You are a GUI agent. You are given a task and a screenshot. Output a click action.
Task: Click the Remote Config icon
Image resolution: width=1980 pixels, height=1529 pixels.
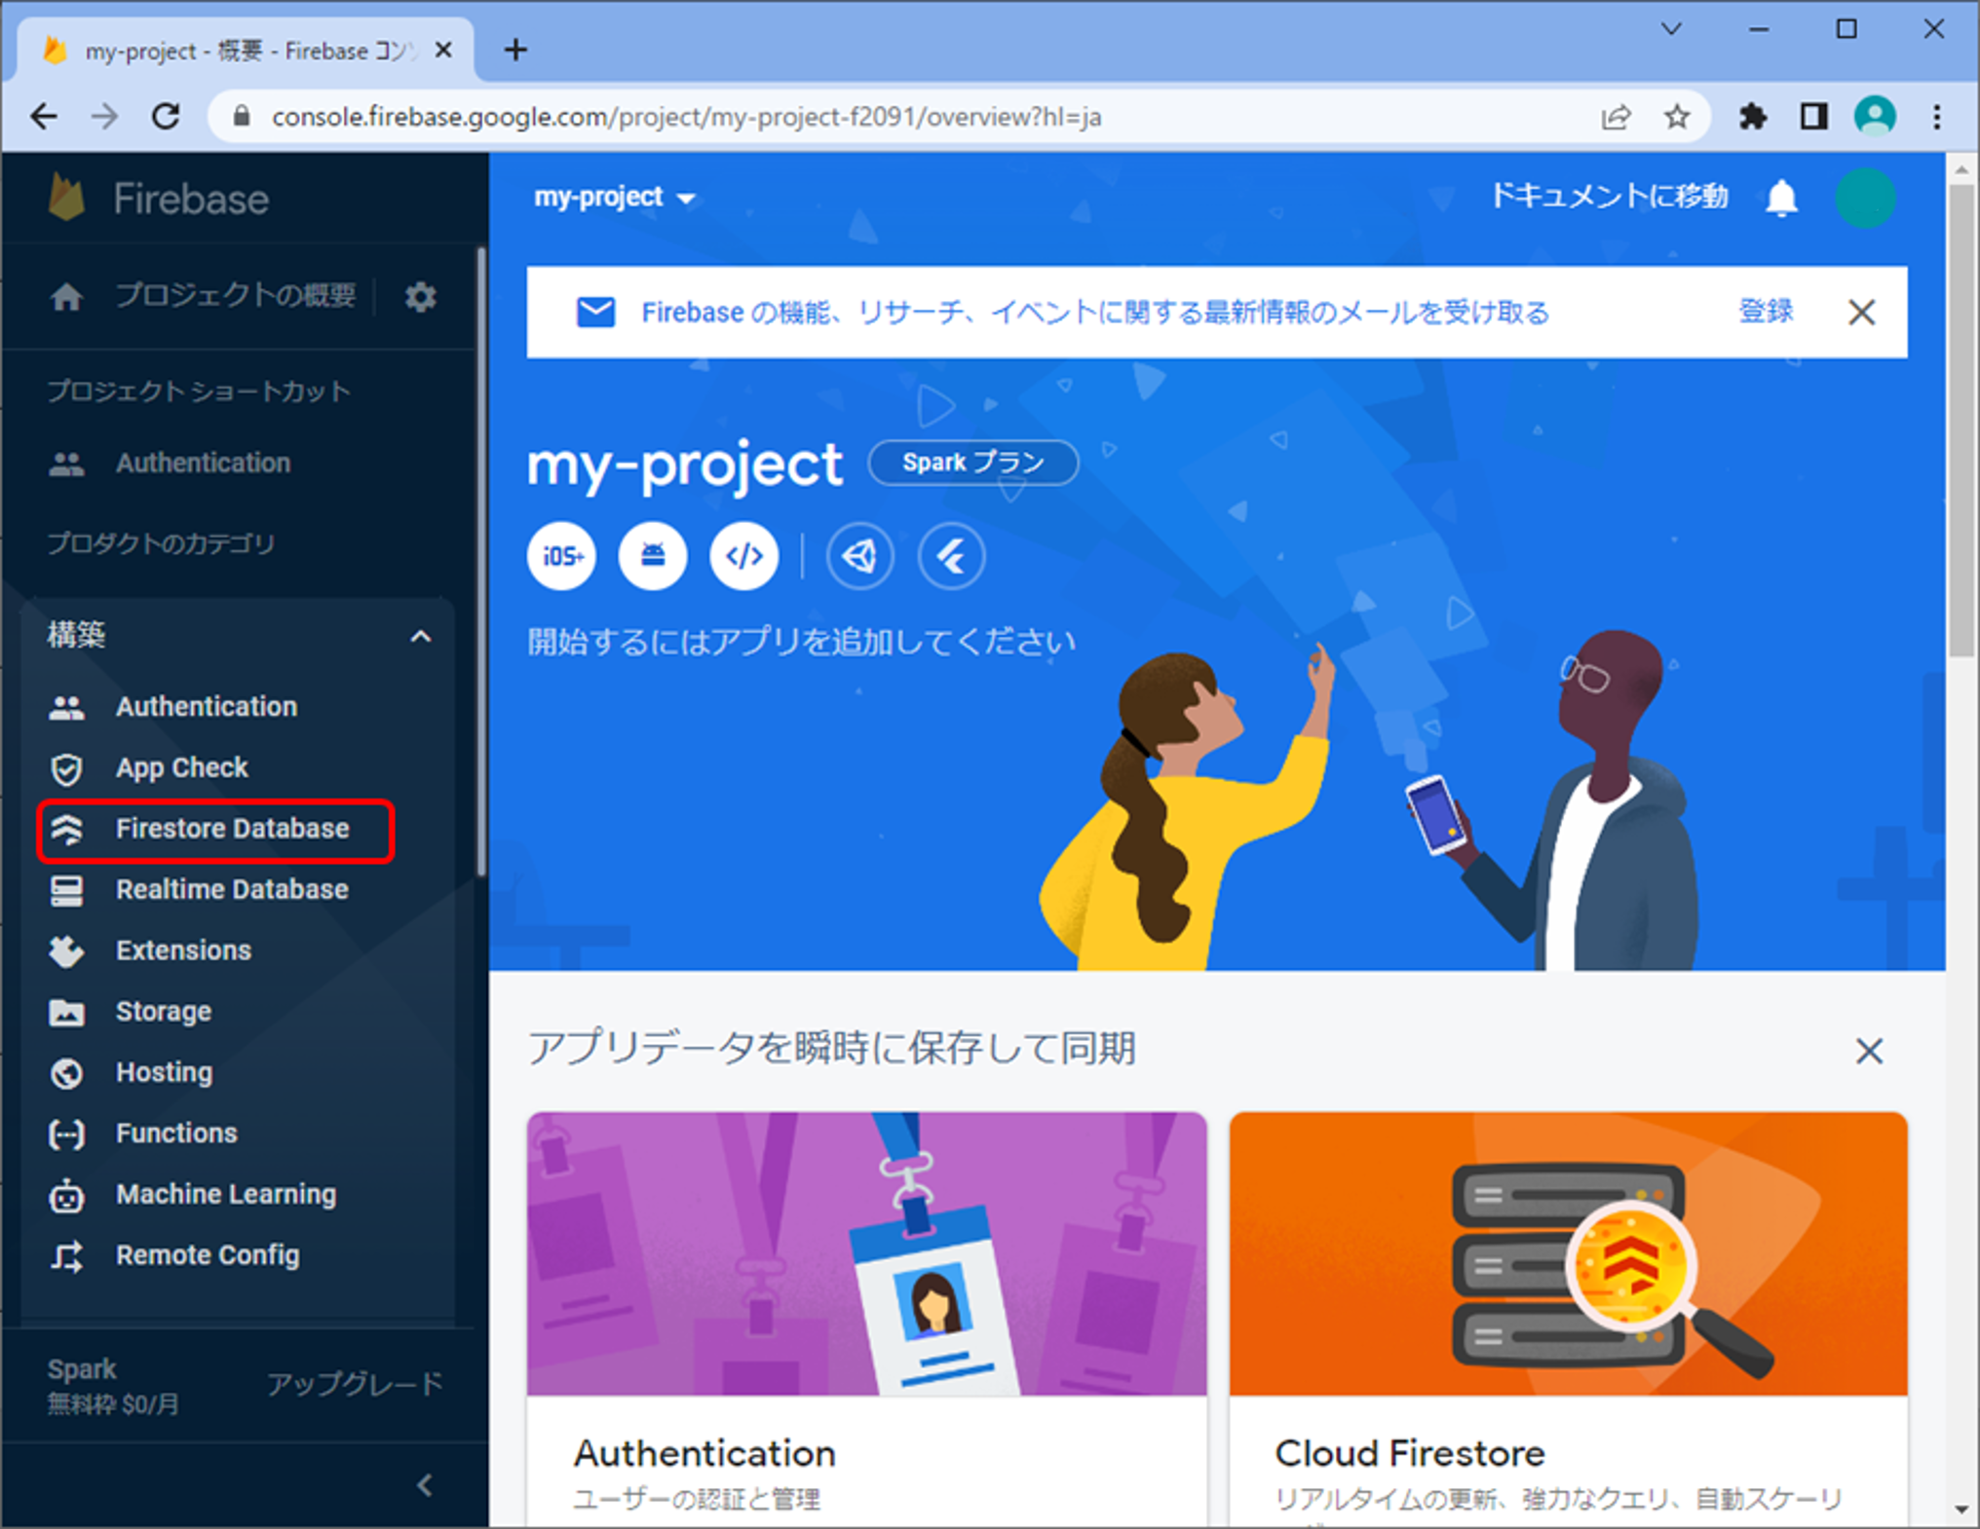point(66,1256)
